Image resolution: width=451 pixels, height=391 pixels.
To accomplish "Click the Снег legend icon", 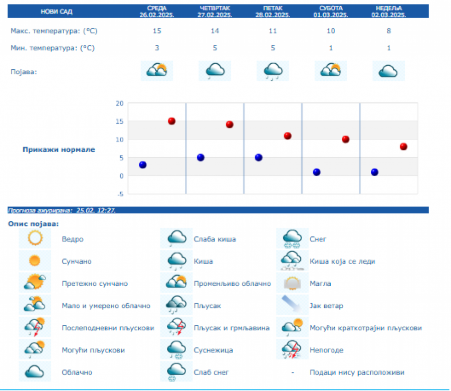I will pos(293,239).
